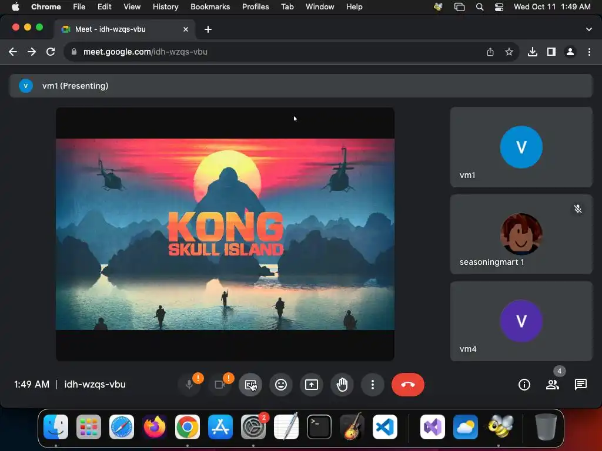Leave the call with red button

point(408,385)
